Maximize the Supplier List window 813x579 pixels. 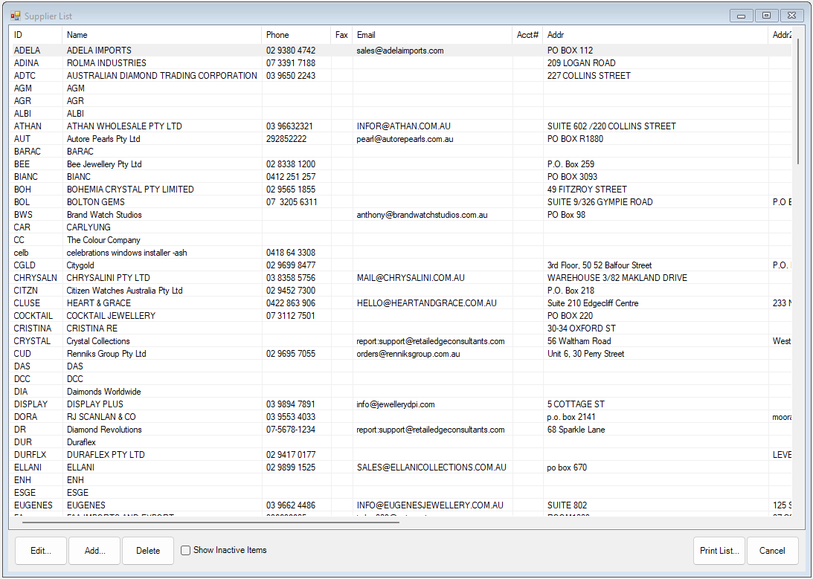(766, 16)
